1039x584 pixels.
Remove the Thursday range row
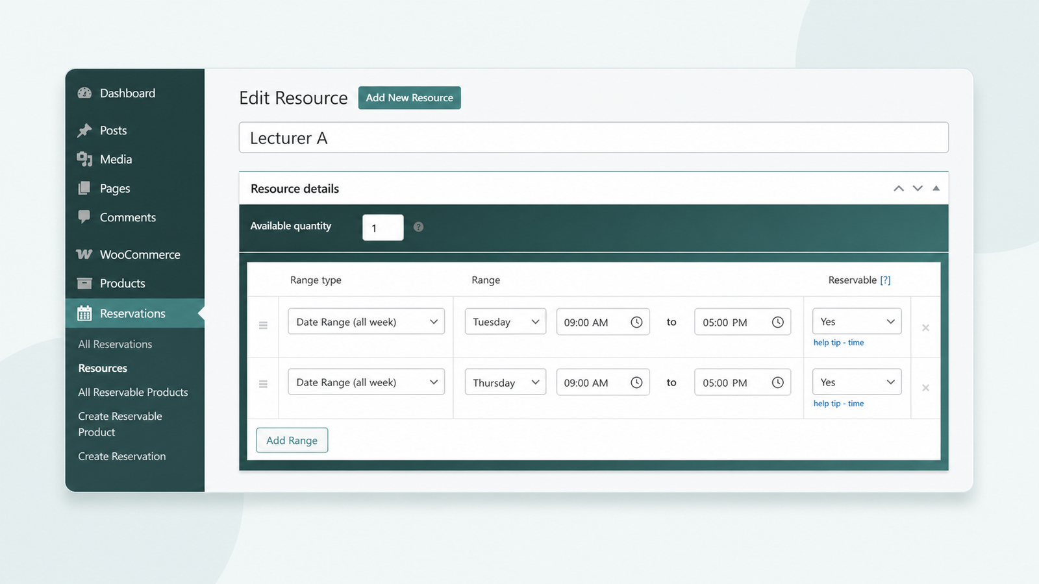point(926,387)
